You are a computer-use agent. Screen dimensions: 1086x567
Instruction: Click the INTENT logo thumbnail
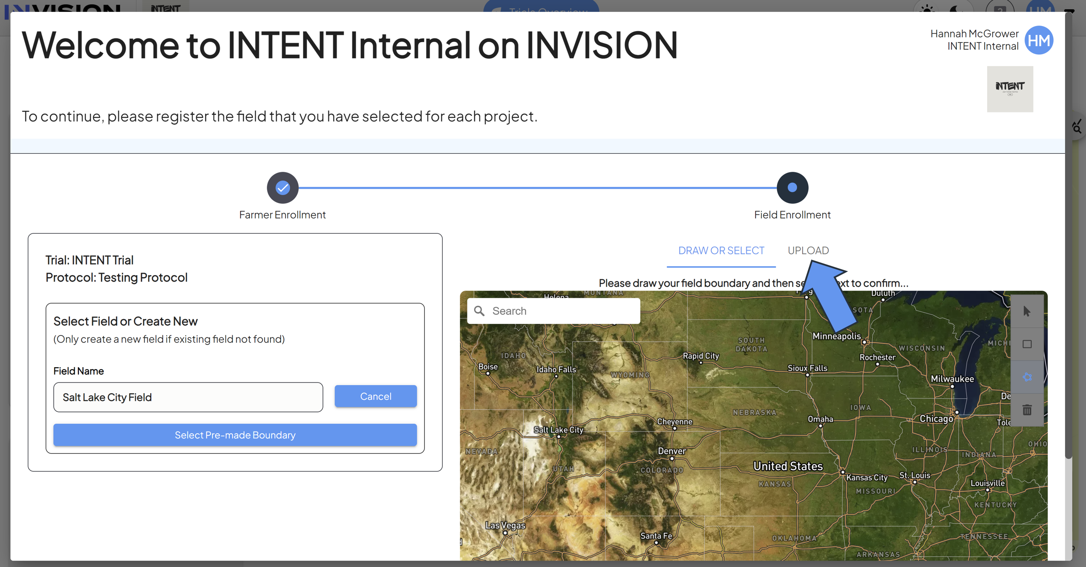1010,89
